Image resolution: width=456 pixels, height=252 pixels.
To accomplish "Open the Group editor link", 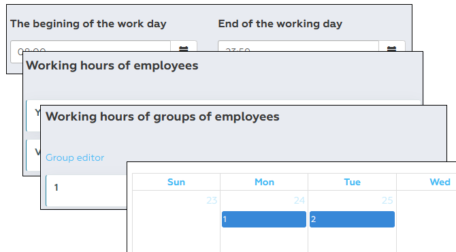I will (x=75, y=157).
